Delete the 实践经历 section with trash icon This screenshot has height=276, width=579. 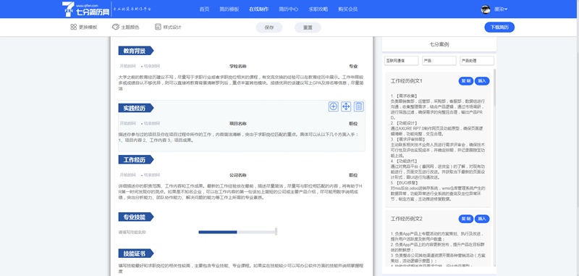click(x=359, y=106)
